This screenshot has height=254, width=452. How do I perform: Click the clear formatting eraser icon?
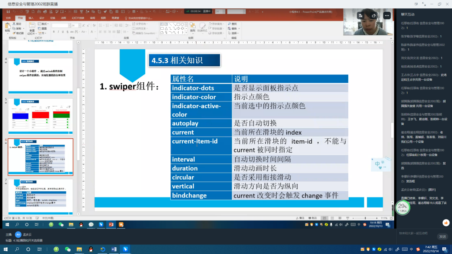click(x=94, y=25)
